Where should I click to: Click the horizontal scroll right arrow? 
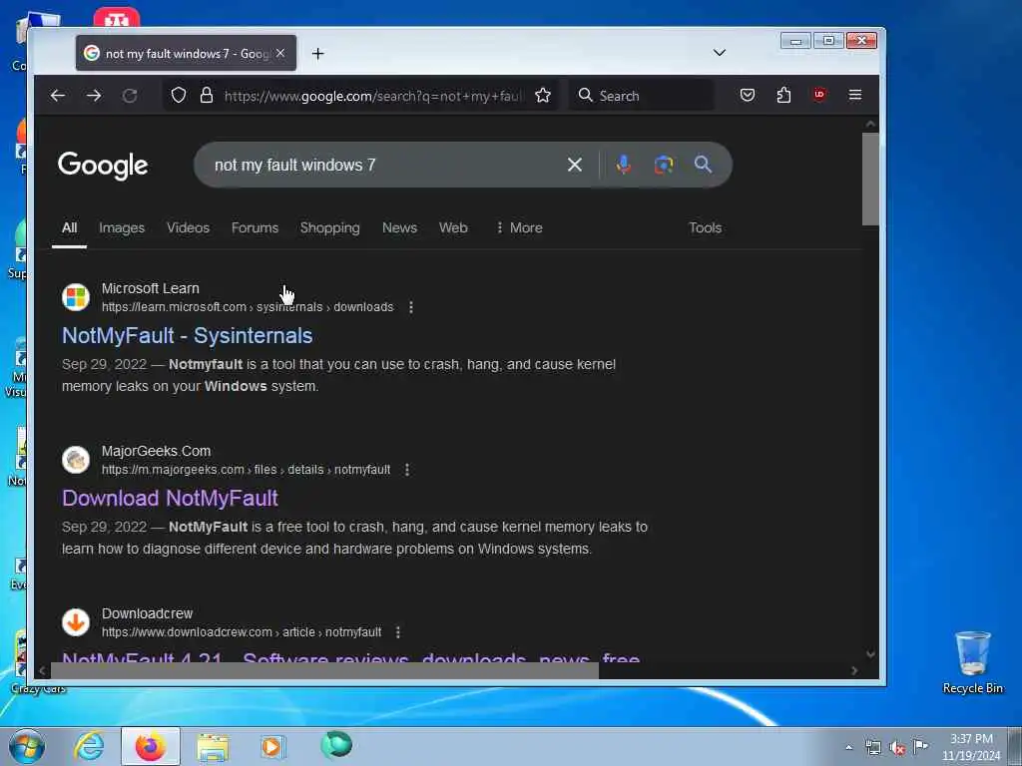click(x=854, y=670)
